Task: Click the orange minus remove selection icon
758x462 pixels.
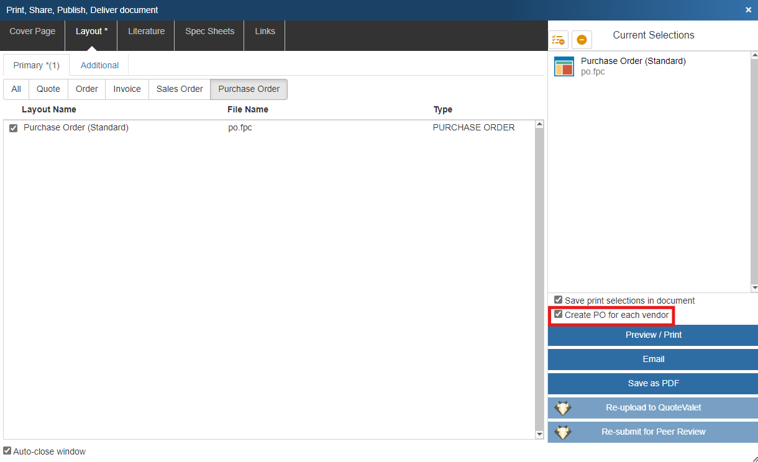Action: tap(582, 40)
